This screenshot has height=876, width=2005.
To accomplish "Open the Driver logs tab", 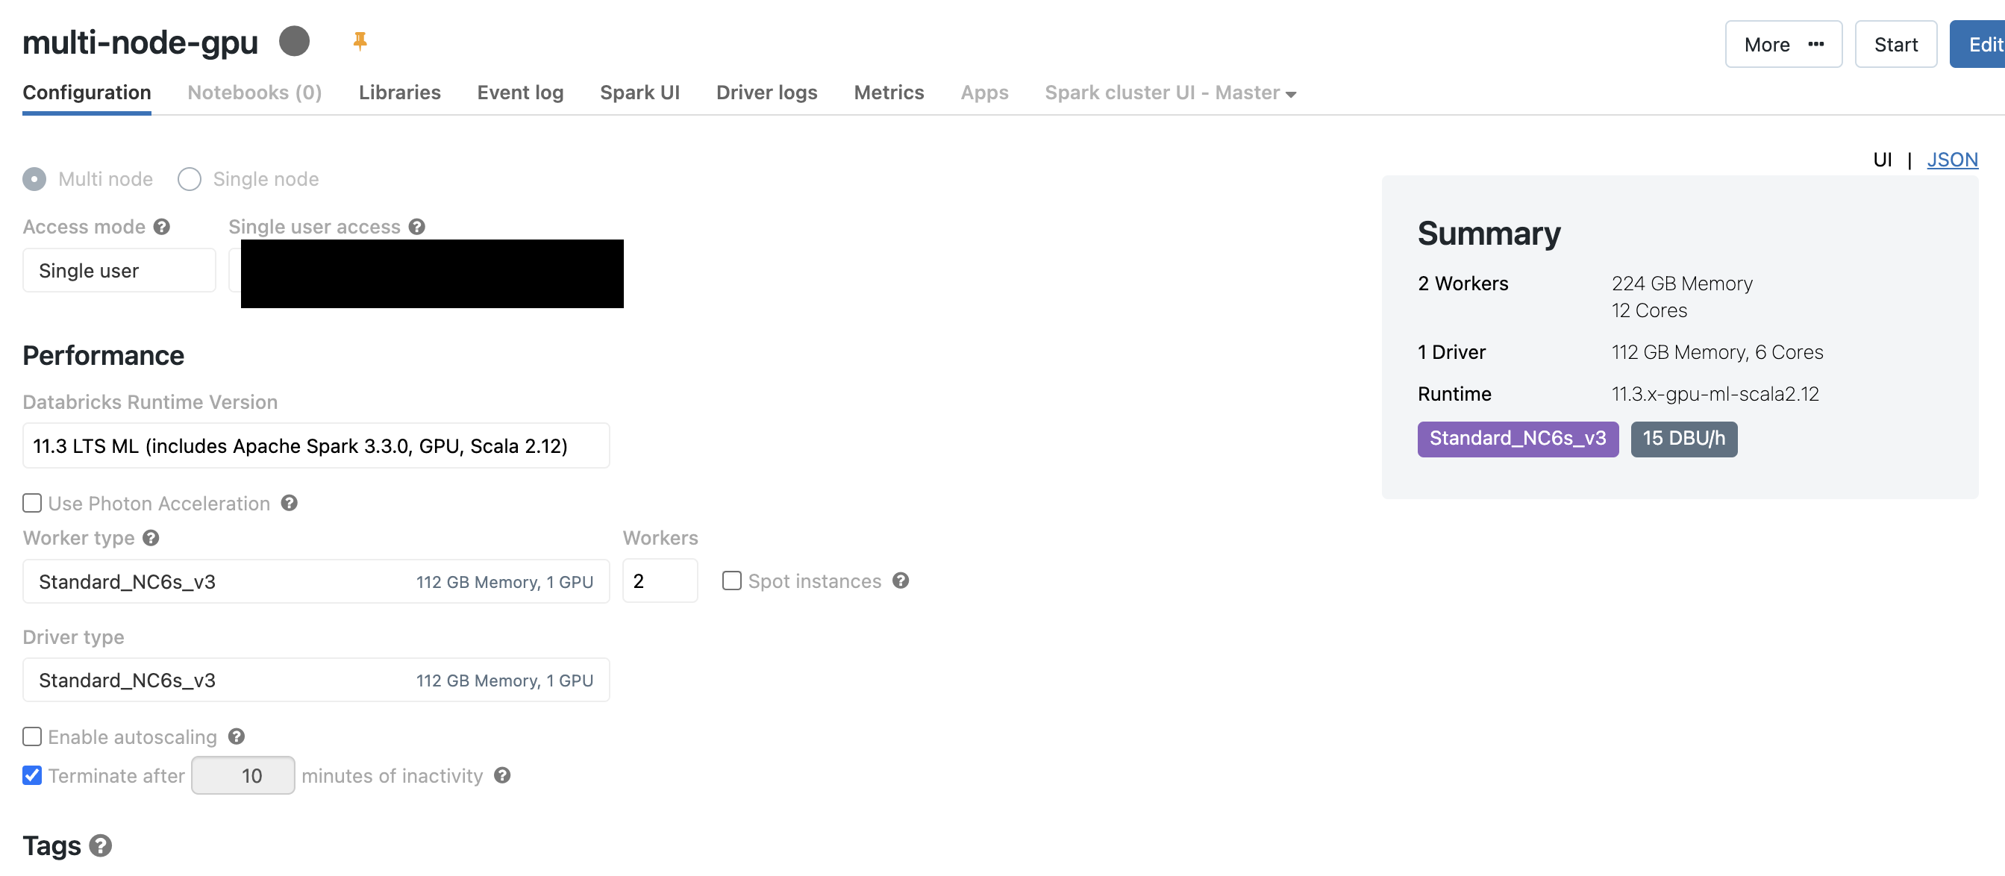I will 766,93.
